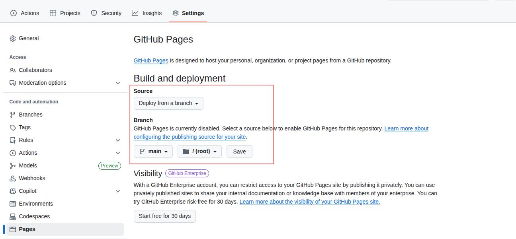Open the Deploy from a branch dropdown
This screenshot has width=516, height=239.
168,103
